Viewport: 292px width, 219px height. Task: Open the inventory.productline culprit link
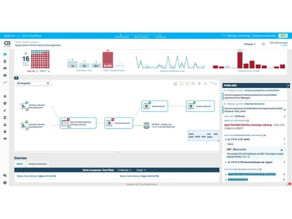[x=262, y=91]
